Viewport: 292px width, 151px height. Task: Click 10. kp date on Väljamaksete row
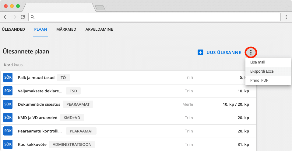[x=243, y=91]
